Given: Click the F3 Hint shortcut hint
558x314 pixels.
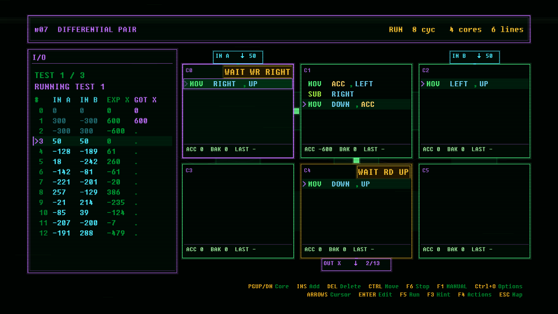Looking at the screenshot, I should tap(439, 295).
